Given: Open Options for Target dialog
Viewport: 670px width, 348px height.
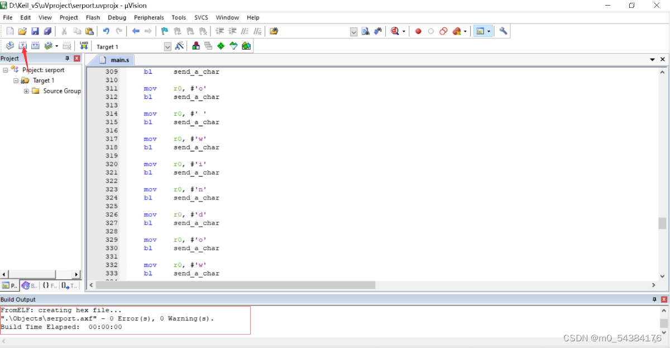Looking at the screenshot, I should [179, 45].
